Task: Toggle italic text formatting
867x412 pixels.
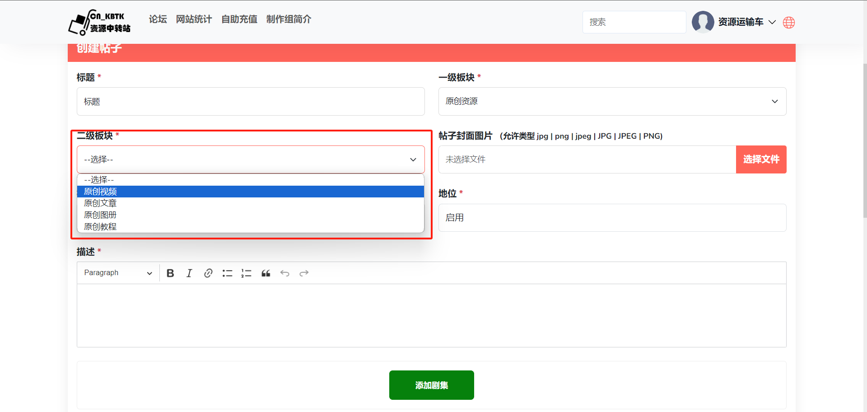Action: 189,273
